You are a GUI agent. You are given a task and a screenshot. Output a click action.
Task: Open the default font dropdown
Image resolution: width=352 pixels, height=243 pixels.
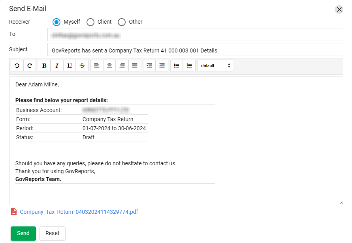[x=215, y=66]
